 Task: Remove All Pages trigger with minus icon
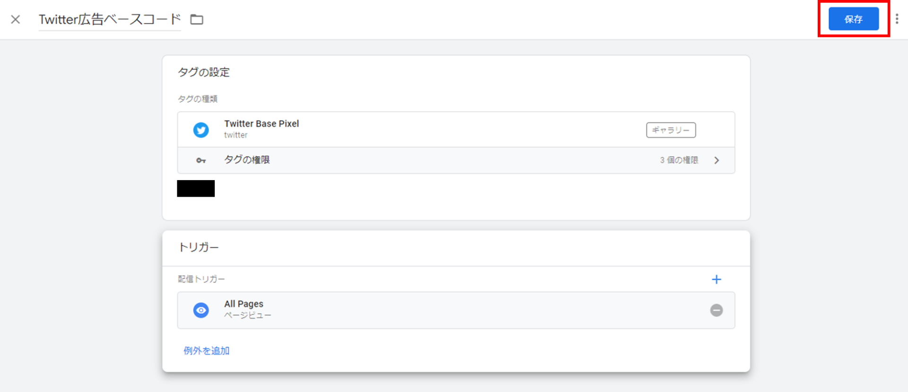pos(716,310)
